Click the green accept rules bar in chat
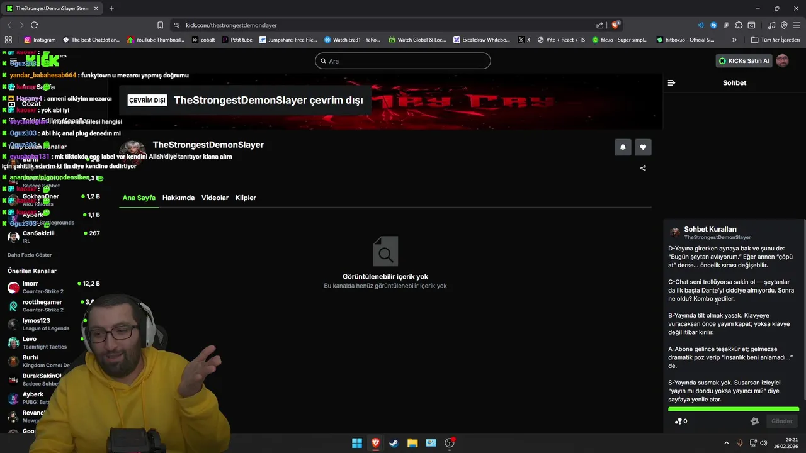 click(734, 410)
